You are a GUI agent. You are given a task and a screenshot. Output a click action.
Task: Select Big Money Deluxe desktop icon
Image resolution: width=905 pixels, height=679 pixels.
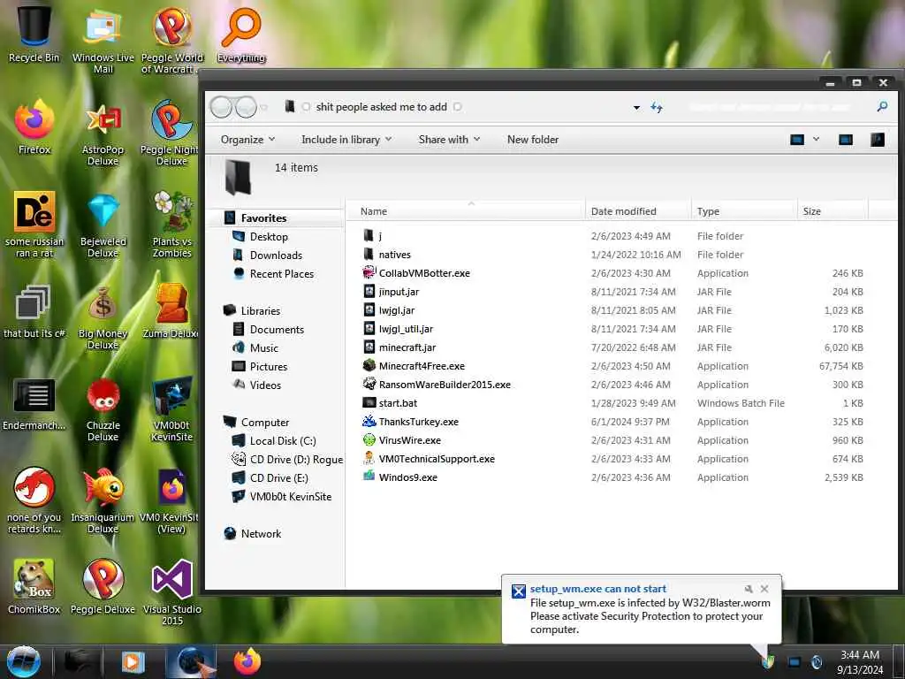[x=103, y=317]
